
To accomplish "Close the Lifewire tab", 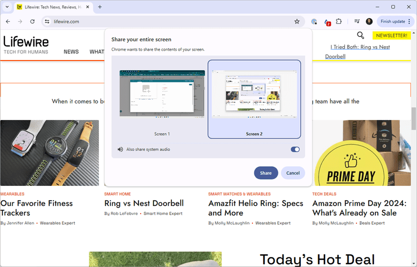I will [x=88, y=7].
